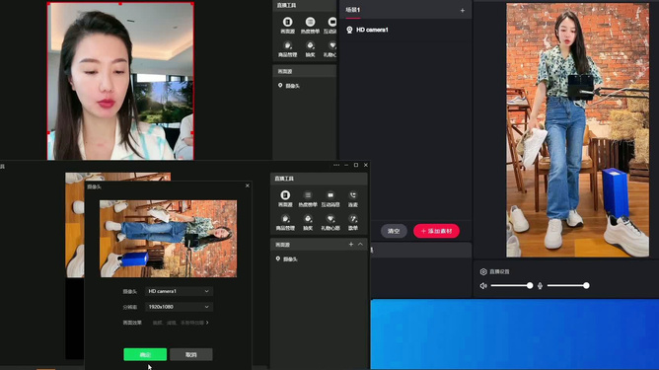Viewport: 659px width, 370px height.
Task: Click the 清空 clear button
Action: point(394,231)
